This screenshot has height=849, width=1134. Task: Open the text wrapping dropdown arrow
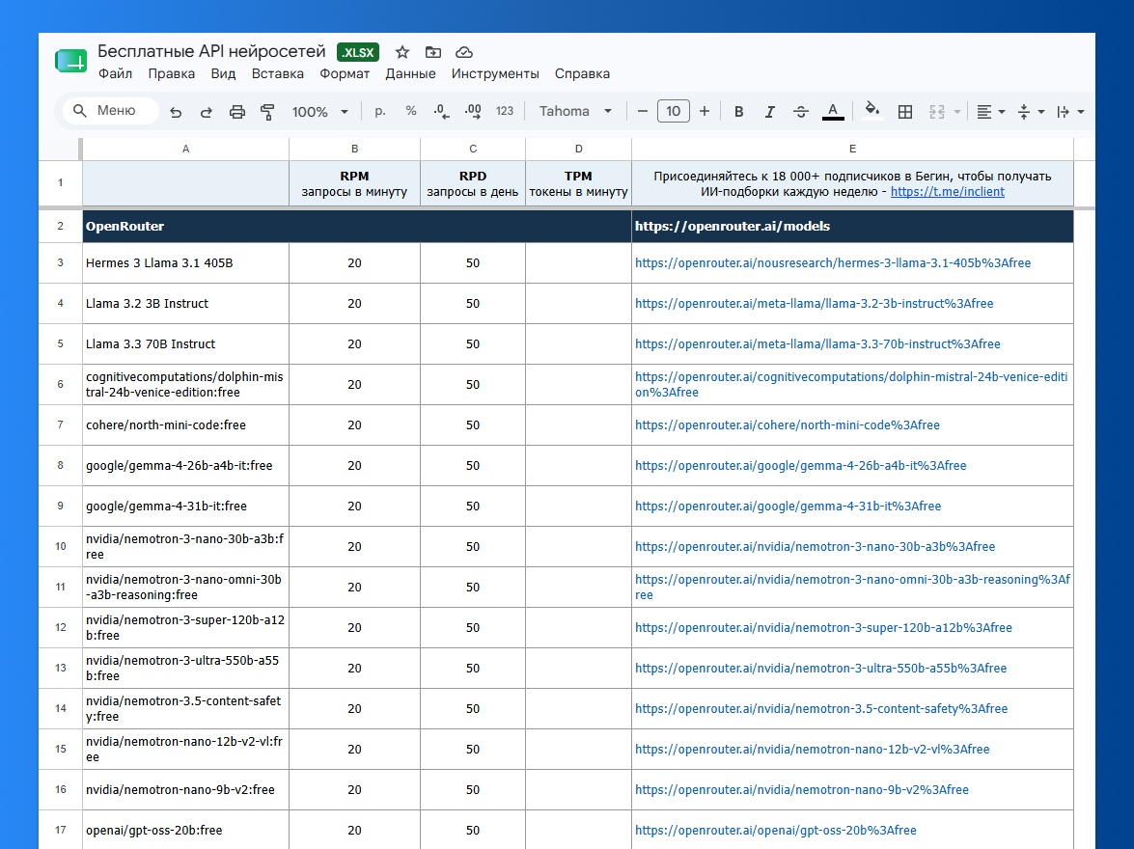click(1081, 112)
